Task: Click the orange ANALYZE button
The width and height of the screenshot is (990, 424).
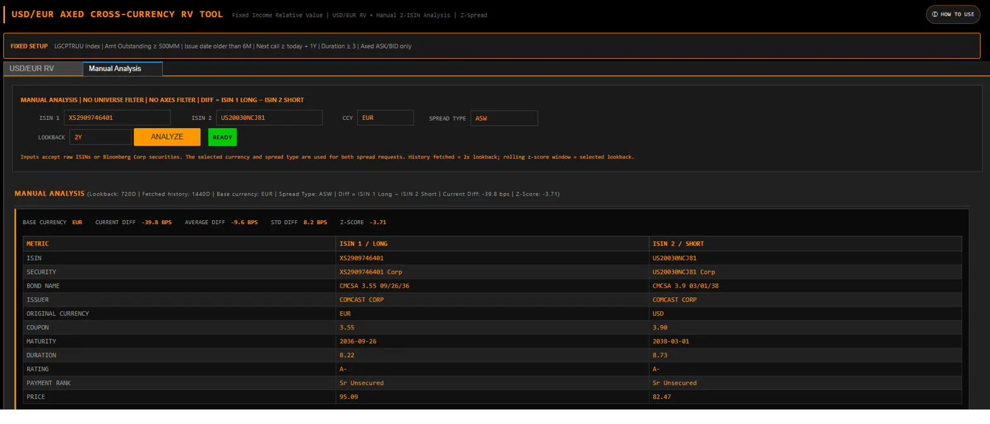Action: (167, 137)
